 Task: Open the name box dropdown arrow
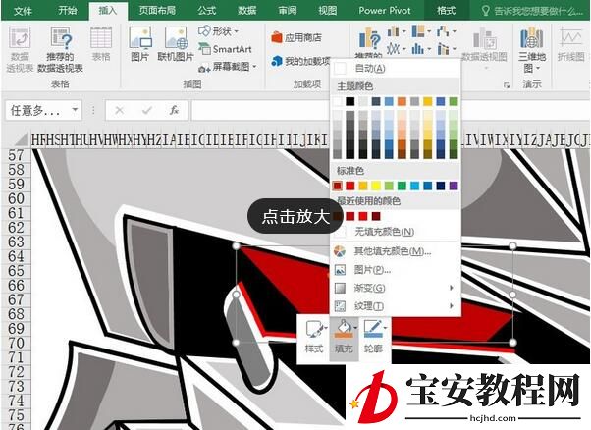(75, 110)
